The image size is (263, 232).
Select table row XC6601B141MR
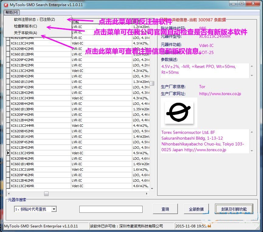coord(78,137)
